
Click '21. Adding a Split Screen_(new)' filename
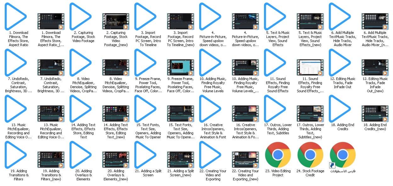(x=181, y=173)
